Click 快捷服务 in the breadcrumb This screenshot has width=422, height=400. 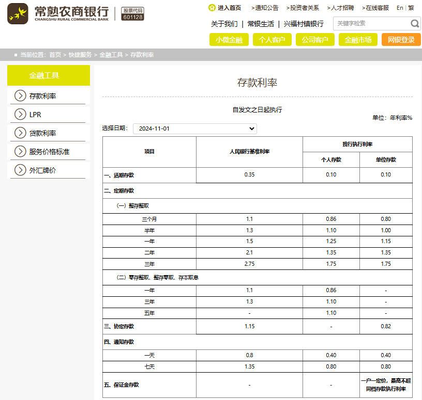(80, 55)
